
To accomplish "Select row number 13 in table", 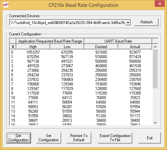I will [x=13, y=111].
